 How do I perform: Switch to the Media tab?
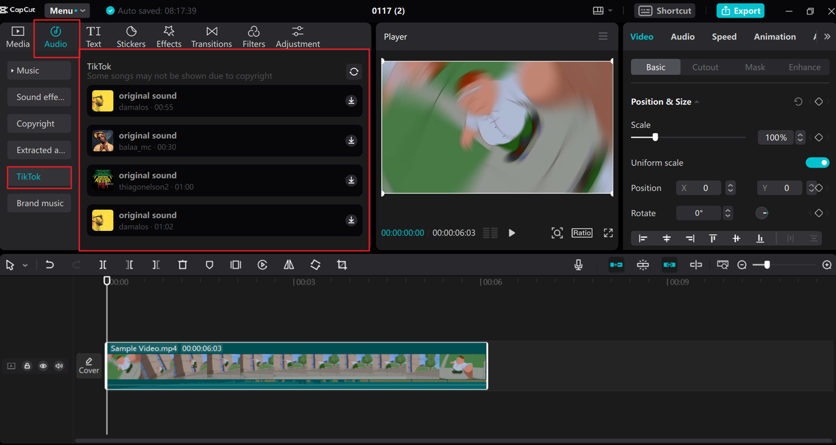pyautogui.click(x=18, y=37)
